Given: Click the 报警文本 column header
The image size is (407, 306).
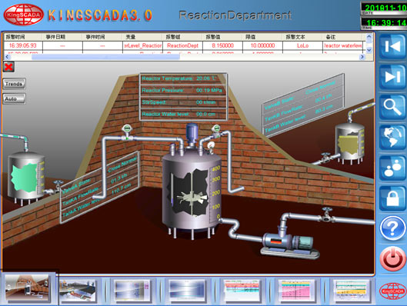Looking at the screenshot, I should 302,37.
